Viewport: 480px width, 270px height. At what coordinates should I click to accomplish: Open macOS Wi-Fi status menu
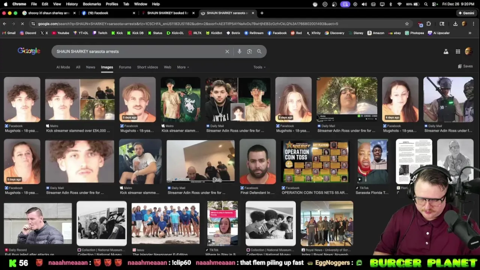(x=399, y=4)
